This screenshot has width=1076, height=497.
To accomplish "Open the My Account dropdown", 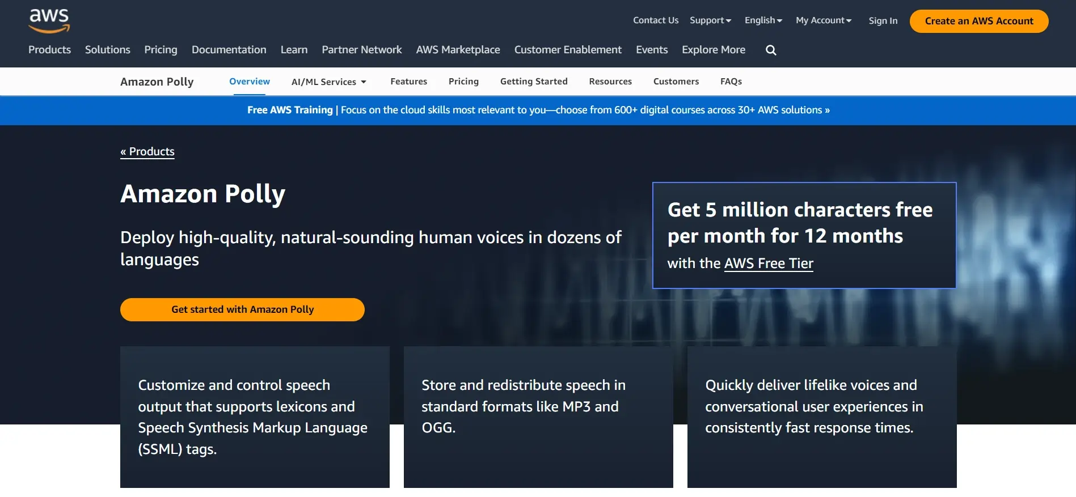I will pos(824,20).
